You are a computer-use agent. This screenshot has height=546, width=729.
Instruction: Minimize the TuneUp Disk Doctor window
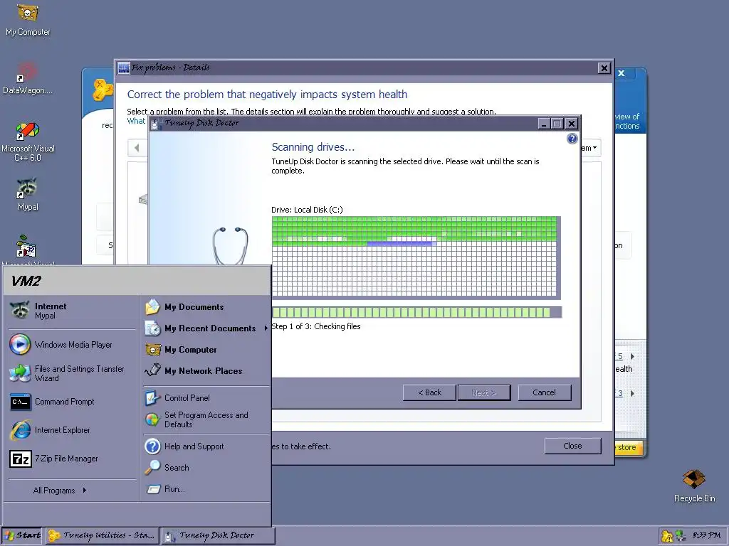[544, 124]
